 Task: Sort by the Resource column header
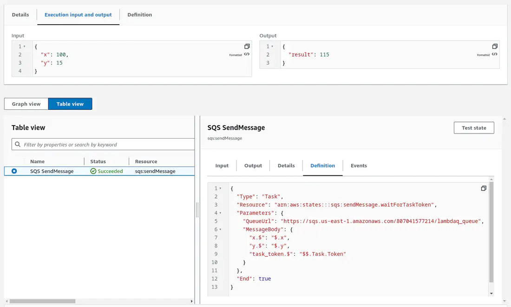(146, 161)
